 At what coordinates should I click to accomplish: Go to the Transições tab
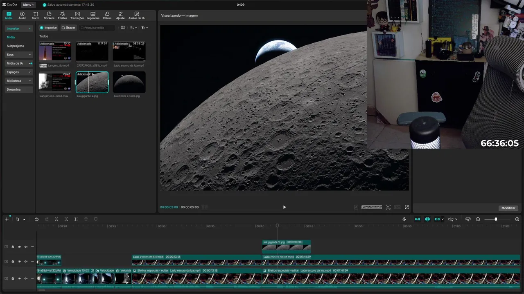click(x=77, y=16)
